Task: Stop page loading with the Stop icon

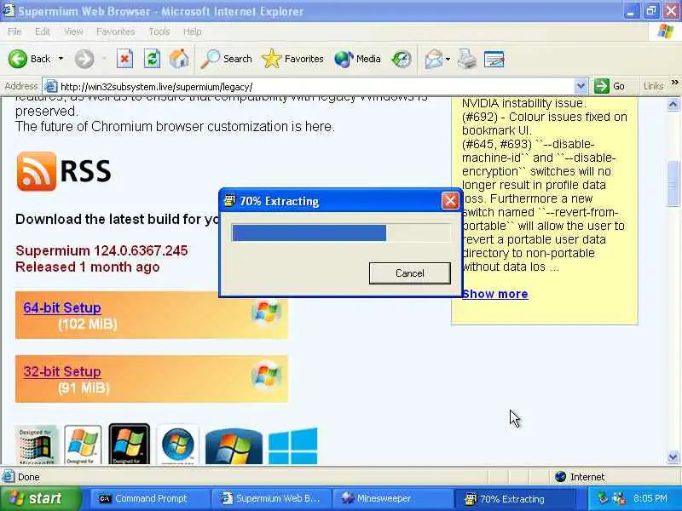Action: click(124, 59)
